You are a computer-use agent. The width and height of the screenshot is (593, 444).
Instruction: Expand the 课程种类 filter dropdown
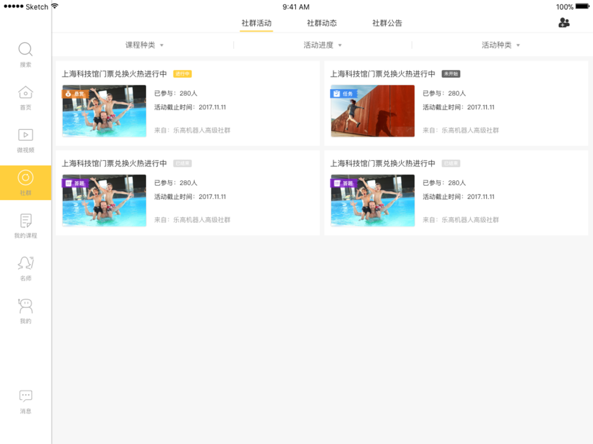coord(144,45)
